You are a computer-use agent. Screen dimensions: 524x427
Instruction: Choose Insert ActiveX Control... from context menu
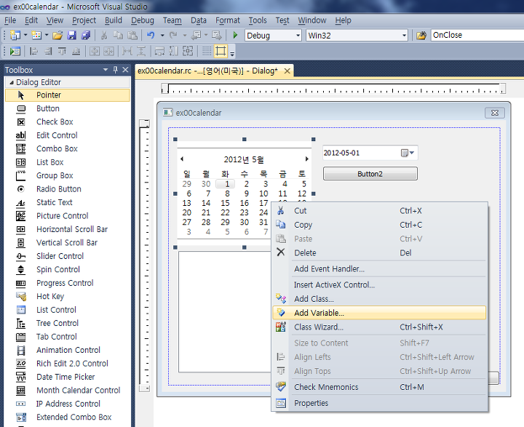pos(379,284)
